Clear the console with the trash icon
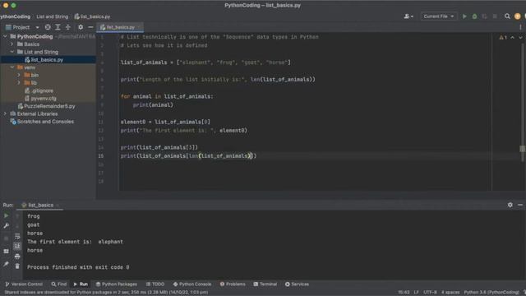526x296 pixels. [17, 266]
